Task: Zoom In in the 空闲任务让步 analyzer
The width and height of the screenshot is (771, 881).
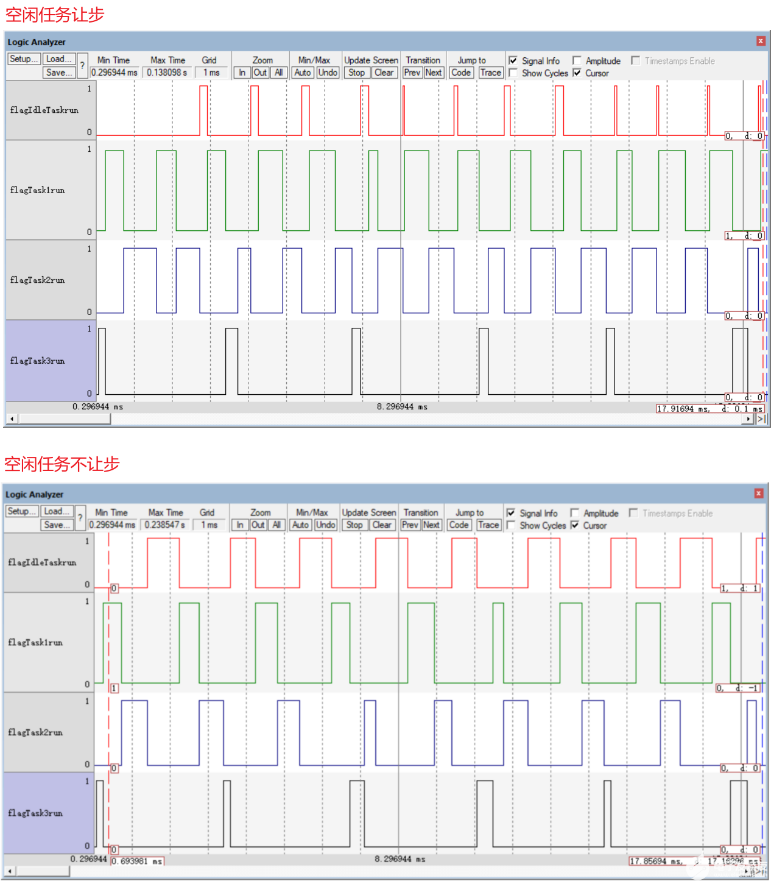Action: [x=242, y=73]
